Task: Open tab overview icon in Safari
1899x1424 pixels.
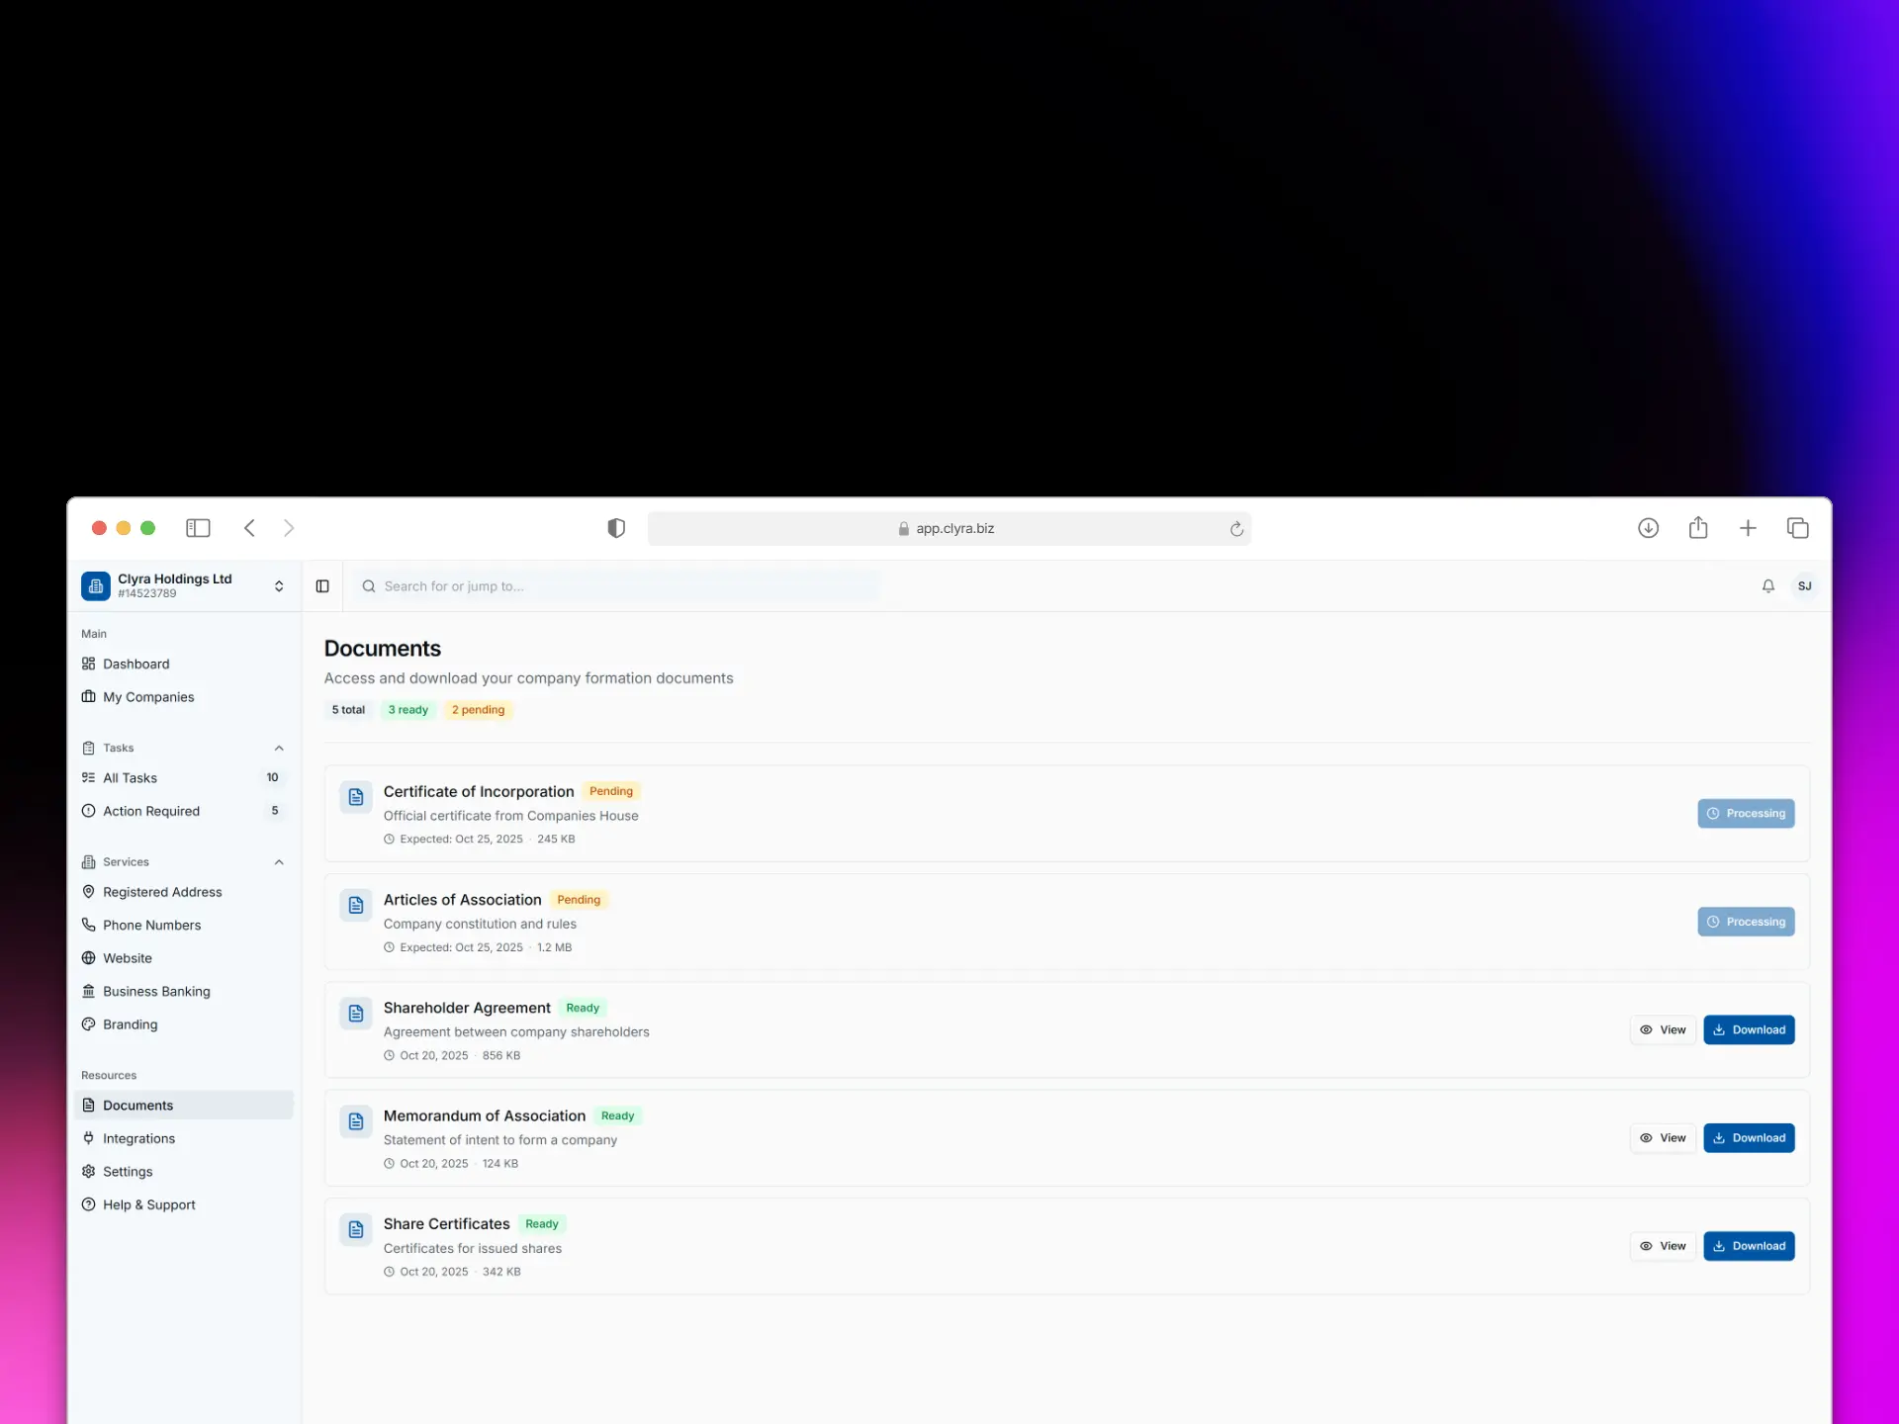Action: pos(1797,528)
